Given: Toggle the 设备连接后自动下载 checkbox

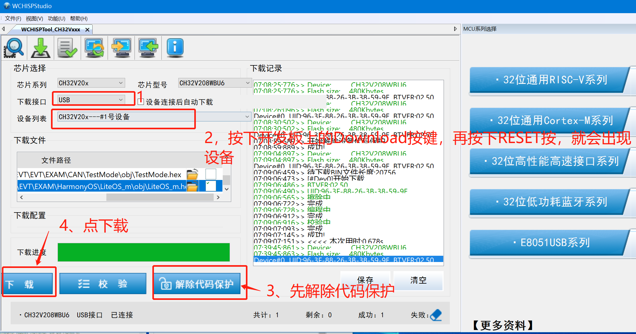Looking at the screenshot, I should (141, 101).
